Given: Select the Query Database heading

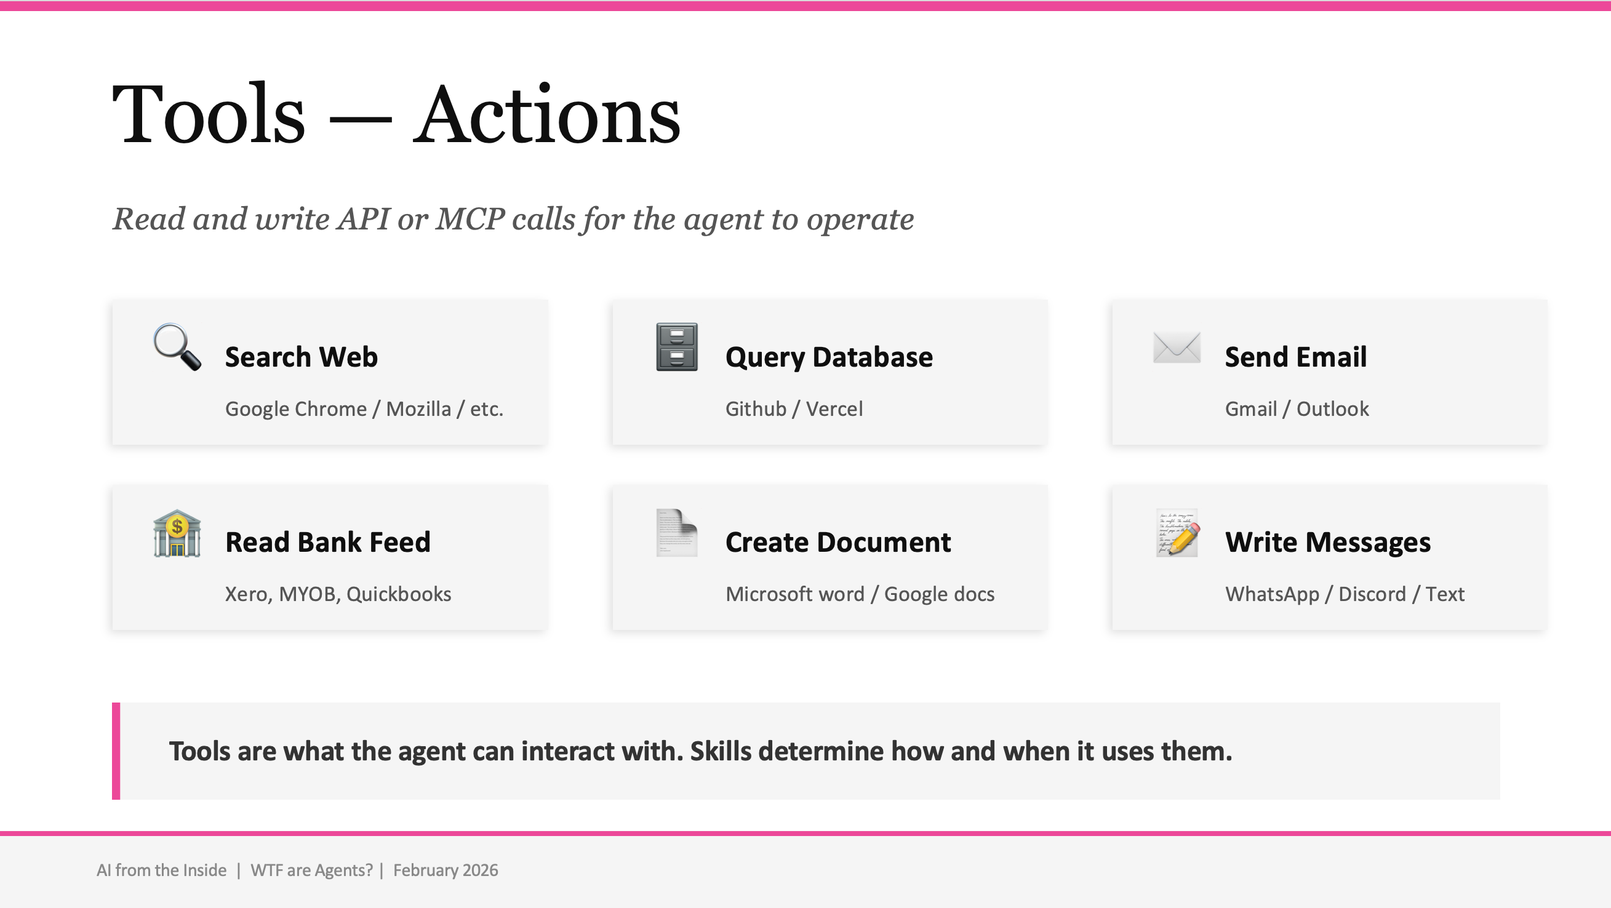Looking at the screenshot, I should point(829,356).
